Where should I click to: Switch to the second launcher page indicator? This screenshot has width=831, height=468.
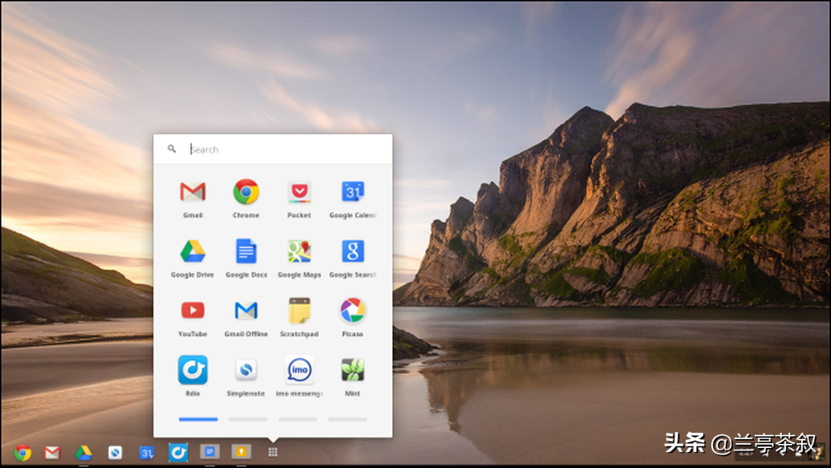point(248,420)
